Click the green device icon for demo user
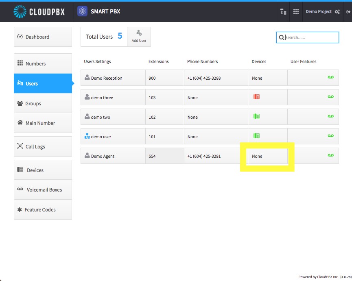The height and width of the screenshot is (281, 352). point(256,136)
